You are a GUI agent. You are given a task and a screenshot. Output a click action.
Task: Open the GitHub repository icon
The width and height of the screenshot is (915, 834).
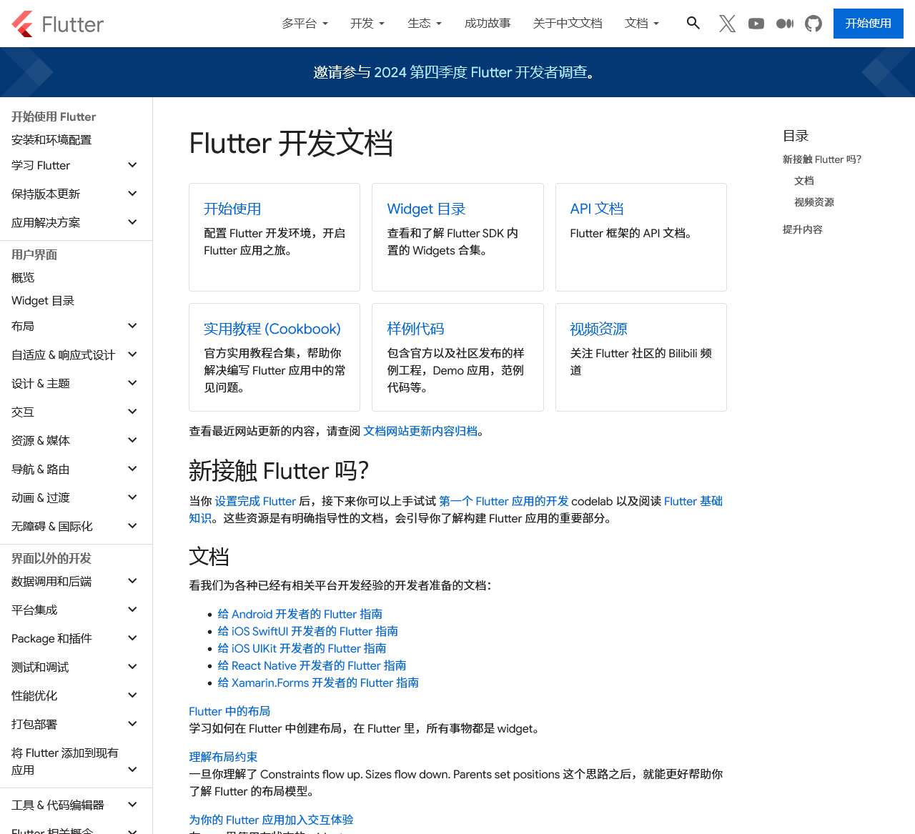click(813, 24)
